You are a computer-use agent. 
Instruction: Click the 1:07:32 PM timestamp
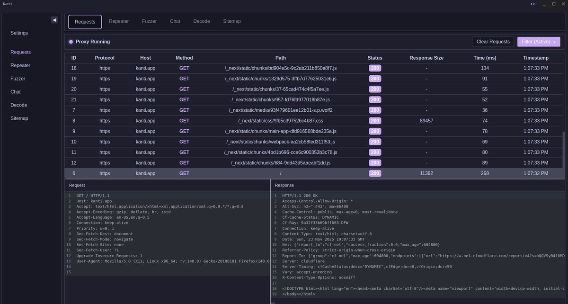tap(536, 173)
